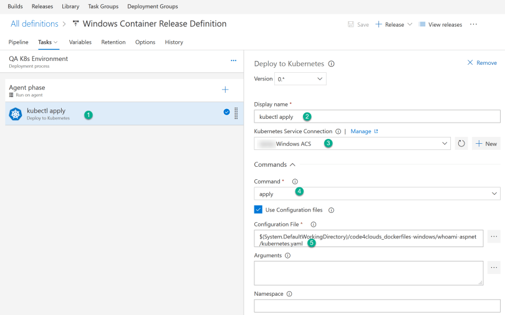
Task: Click the Namespace input field
Action: point(377,306)
